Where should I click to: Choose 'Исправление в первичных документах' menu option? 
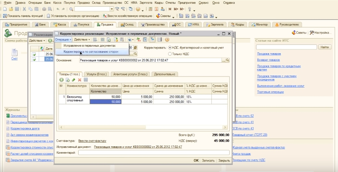tap(89, 45)
